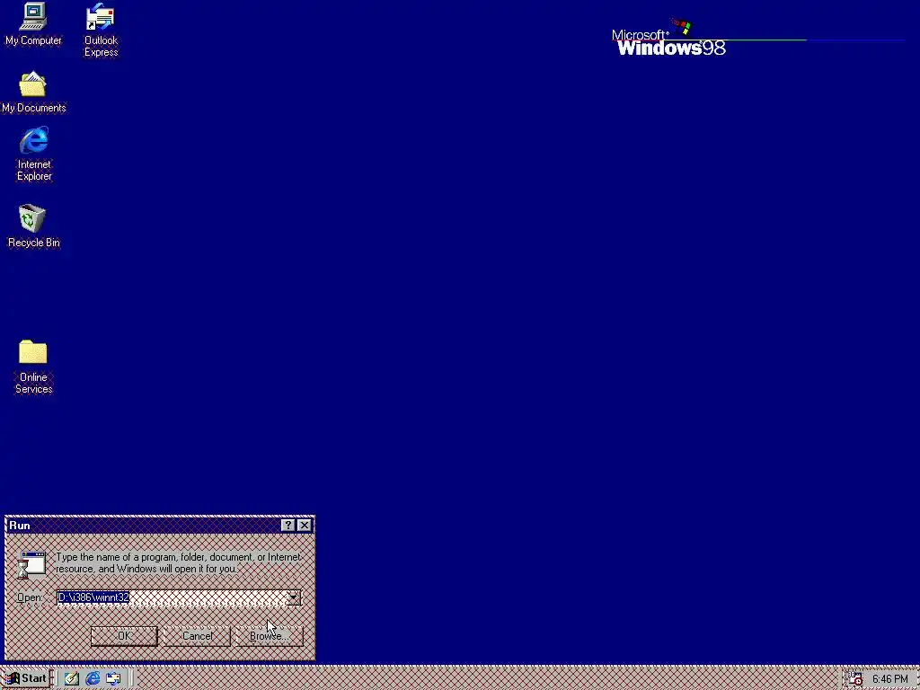
Task: Click the Task Scheduler tray icon
Action: [x=856, y=679]
